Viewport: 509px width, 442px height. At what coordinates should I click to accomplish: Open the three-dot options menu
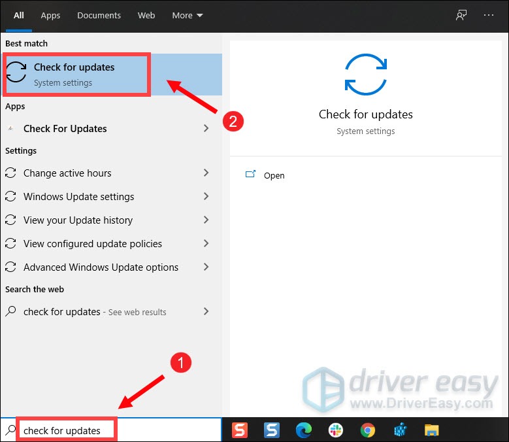pyautogui.click(x=489, y=15)
